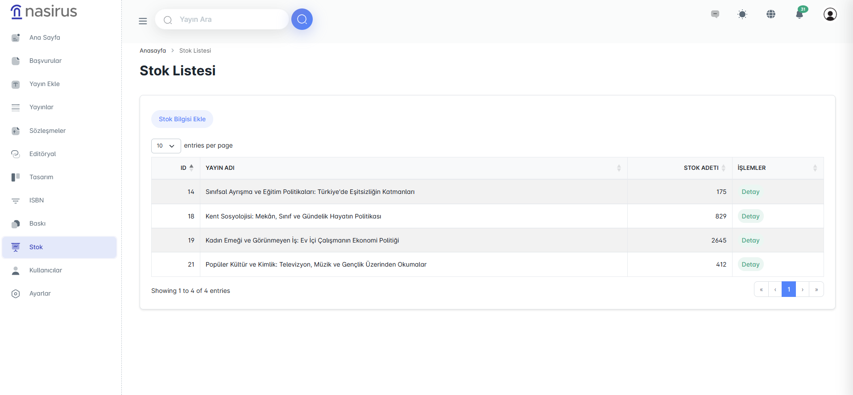
Task: Open the notifications bell
Action: (799, 14)
